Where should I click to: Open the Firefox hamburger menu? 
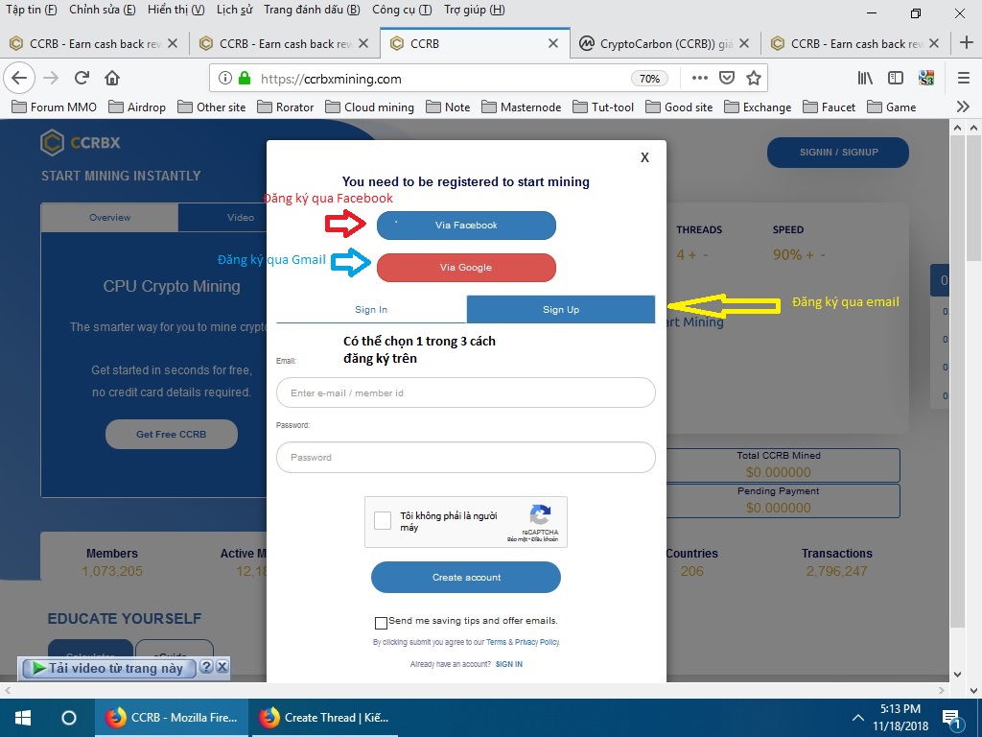point(964,78)
